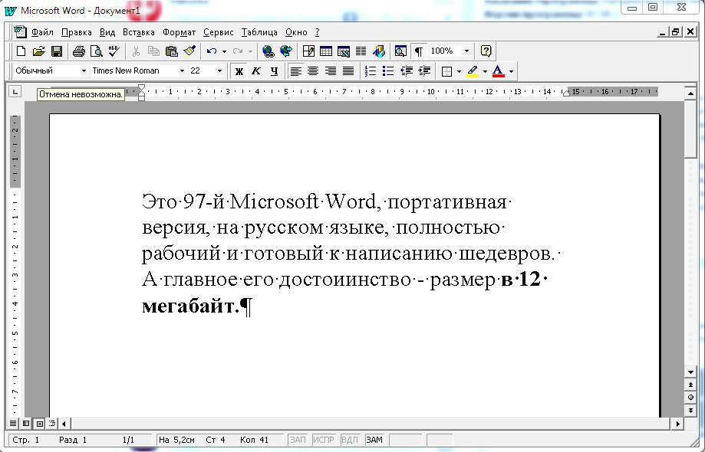Open the Сервис menu

219,32
